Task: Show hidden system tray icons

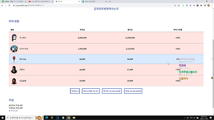Action: [184, 118]
